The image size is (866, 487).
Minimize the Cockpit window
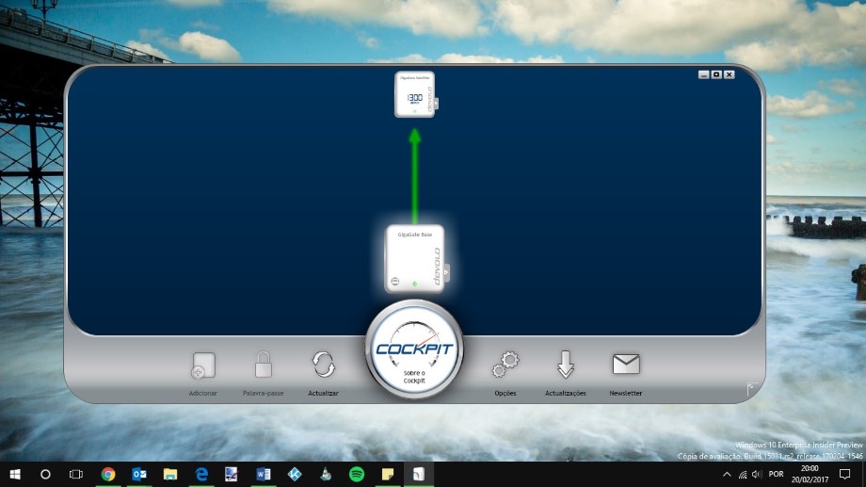(703, 74)
